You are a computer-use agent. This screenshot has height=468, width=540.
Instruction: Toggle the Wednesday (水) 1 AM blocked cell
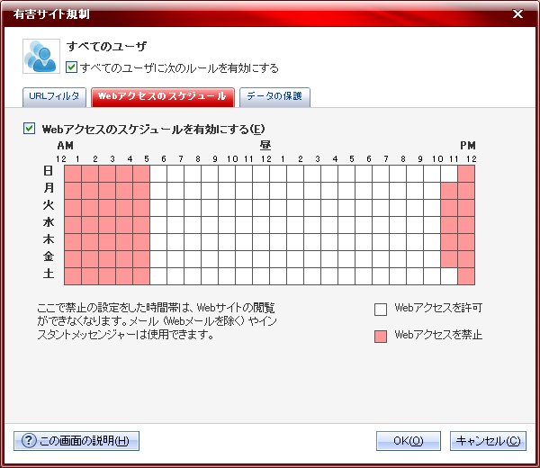pos(90,225)
